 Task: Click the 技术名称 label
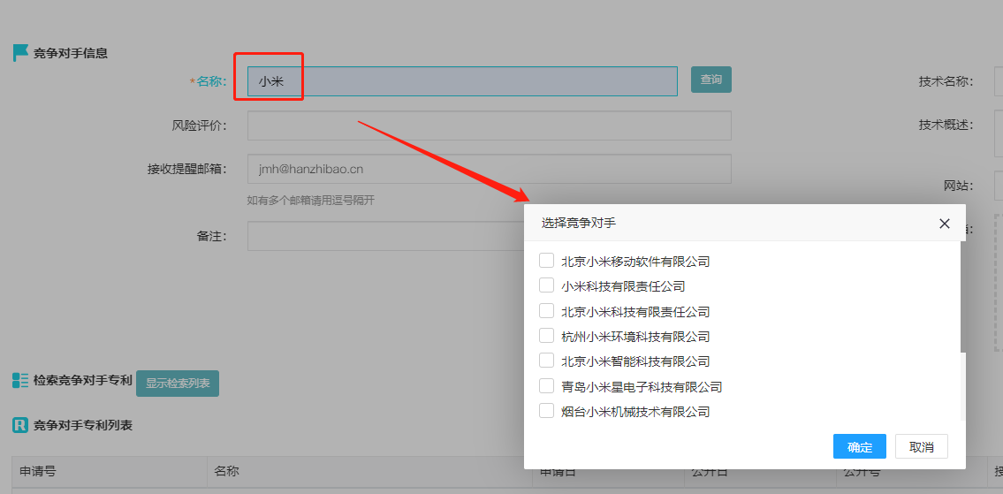946,81
